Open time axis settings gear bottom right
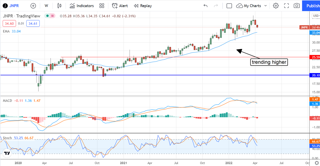Screen dimensions: 320x166 click(x=316, y=163)
